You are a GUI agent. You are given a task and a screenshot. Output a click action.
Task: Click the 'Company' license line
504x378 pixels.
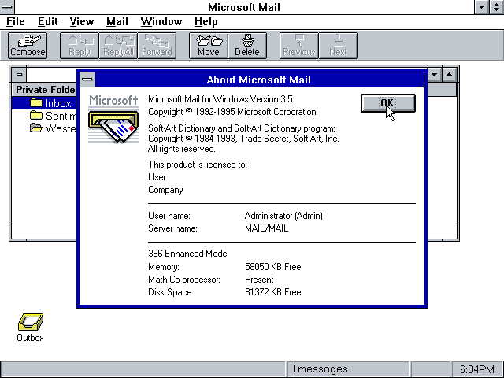(x=165, y=190)
